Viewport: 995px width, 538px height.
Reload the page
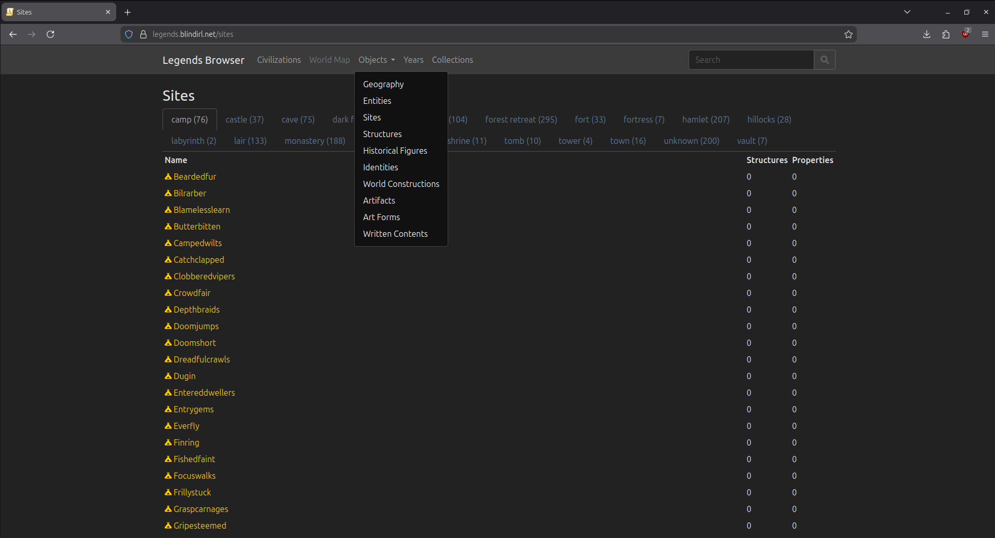(x=50, y=34)
